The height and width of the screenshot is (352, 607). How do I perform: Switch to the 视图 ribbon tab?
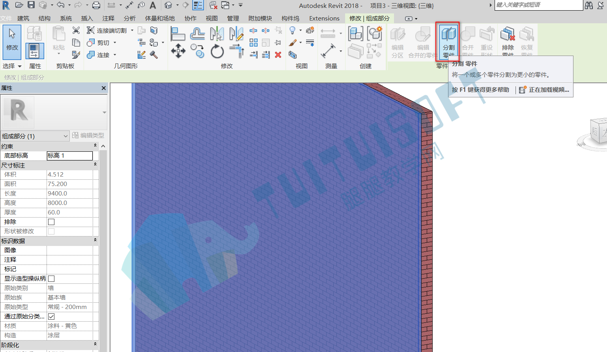[212, 18]
